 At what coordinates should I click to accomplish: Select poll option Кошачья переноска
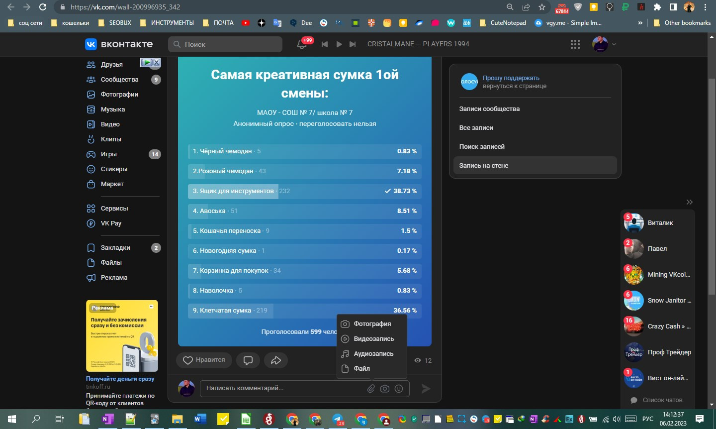[x=305, y=231]
